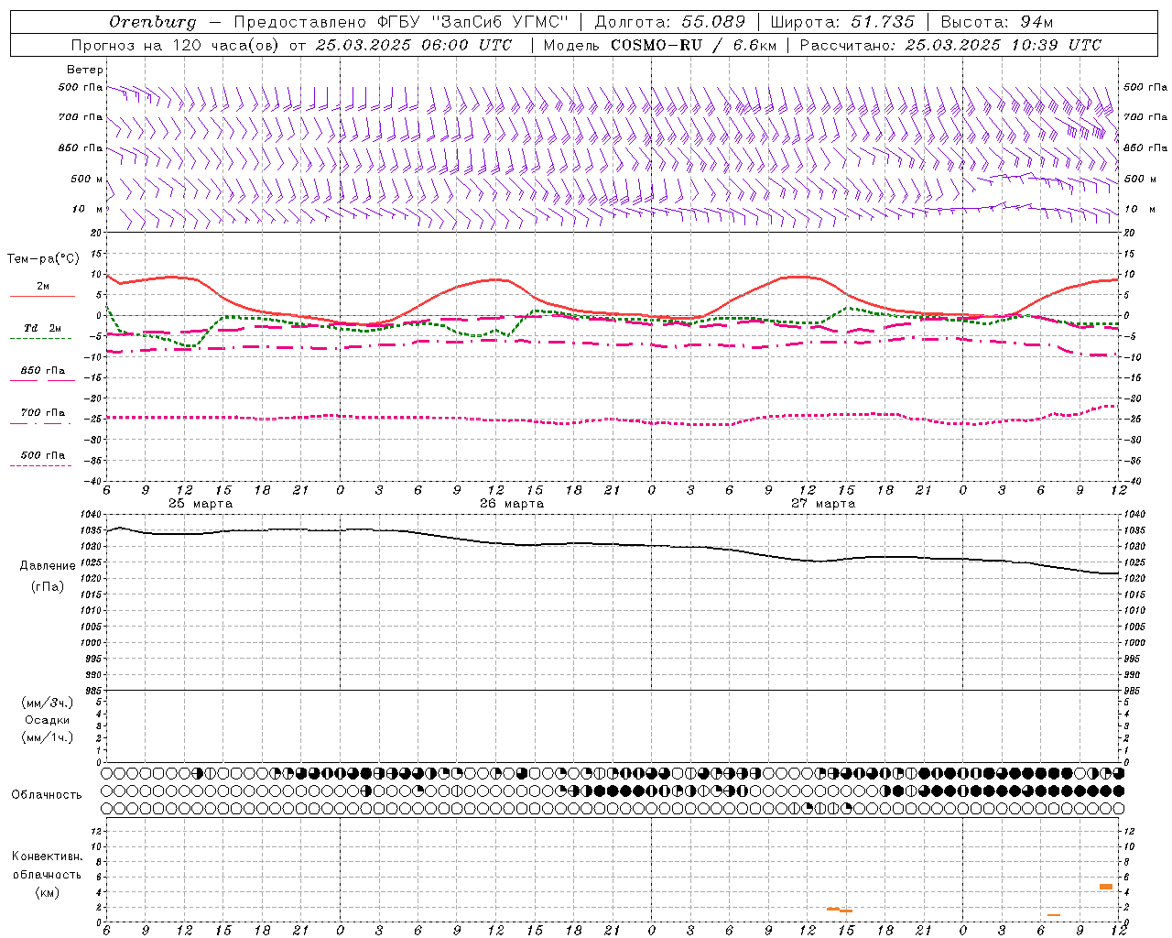1172x938 pixels.
Task: Click the '(км)' unit label for convective cloudiness
Action: pyautogui.click(x=47, y=892)
